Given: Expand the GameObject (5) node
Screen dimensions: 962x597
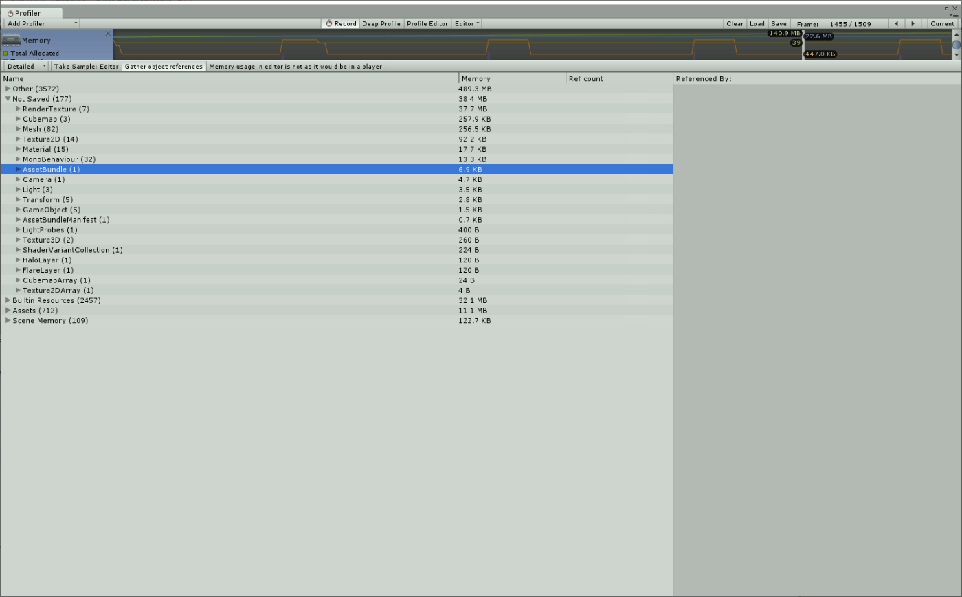Looking at the screenshot, I should click(x=18, y=210).
